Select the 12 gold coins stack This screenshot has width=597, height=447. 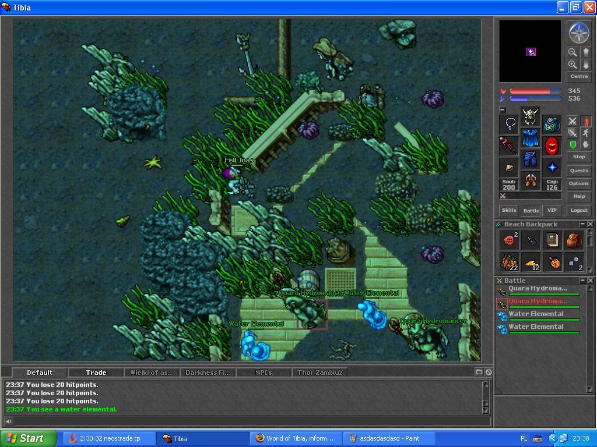pos(531,262)
